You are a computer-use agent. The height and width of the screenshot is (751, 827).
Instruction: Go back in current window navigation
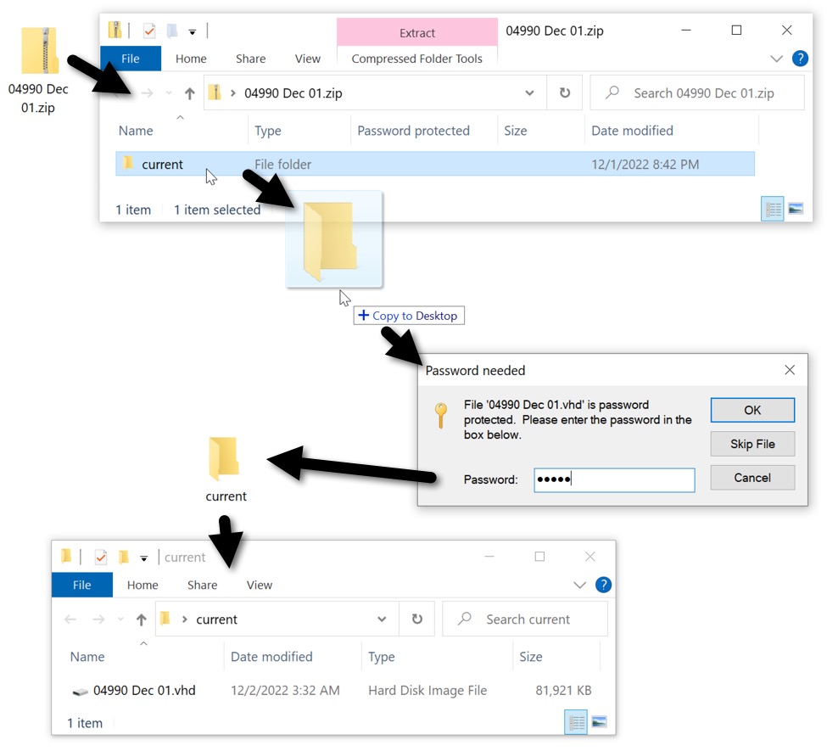(70, 619)
